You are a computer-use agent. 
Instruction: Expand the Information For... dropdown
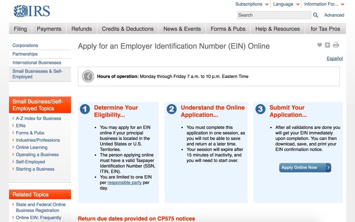point(324,4)
